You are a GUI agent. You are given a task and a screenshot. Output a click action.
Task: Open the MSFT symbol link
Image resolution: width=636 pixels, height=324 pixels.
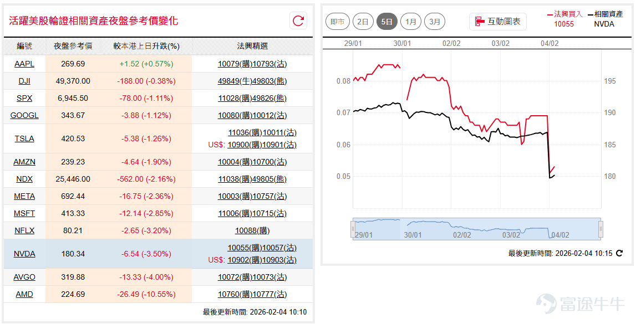24,213
